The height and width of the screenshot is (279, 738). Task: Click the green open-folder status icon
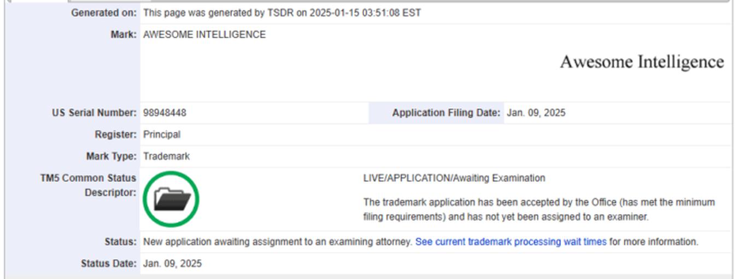(x=171, y=199)
